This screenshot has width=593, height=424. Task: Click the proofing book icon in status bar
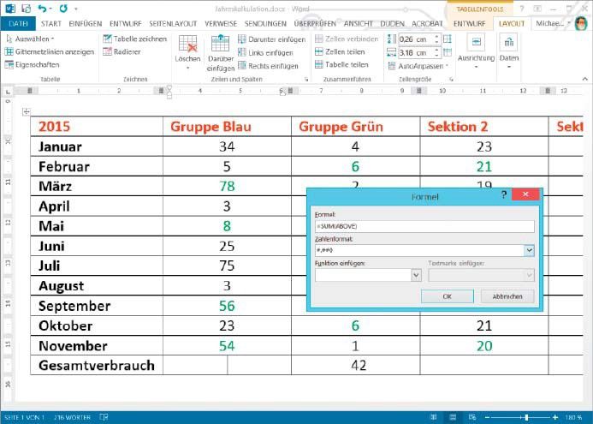[x=104, y=417]
